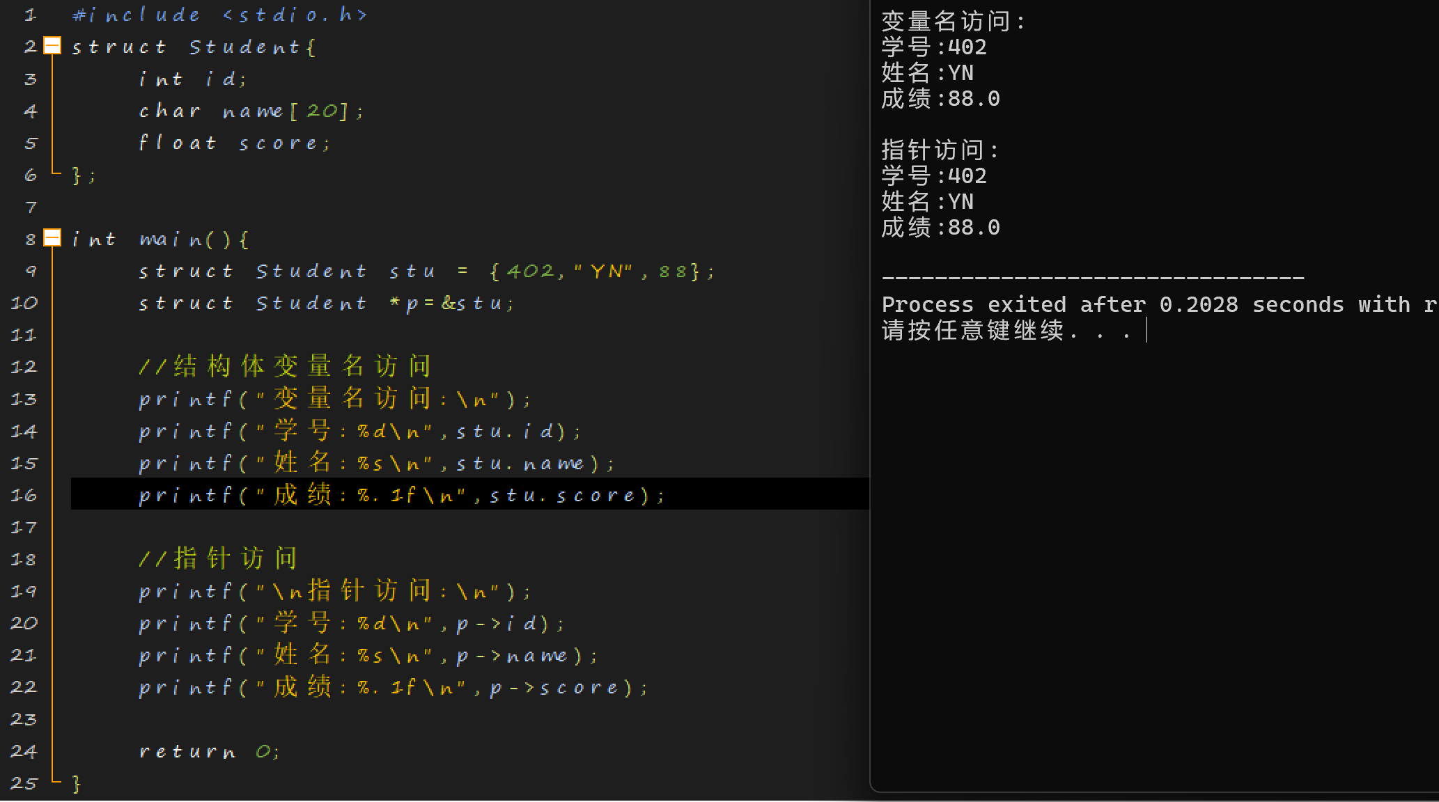Click the console heading 变量名访问:
Image resolution: width=1439 pixels, height=802 pixels.
tap(953, 22)
